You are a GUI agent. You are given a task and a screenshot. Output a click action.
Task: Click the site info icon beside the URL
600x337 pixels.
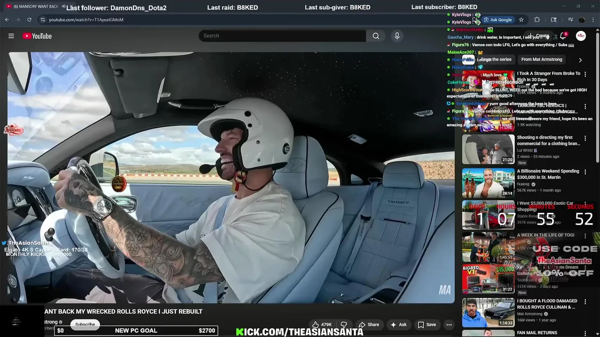[x=43, y=20]
